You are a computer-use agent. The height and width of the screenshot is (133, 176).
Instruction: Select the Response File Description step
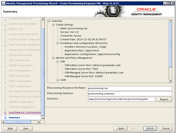pos(24,34)
